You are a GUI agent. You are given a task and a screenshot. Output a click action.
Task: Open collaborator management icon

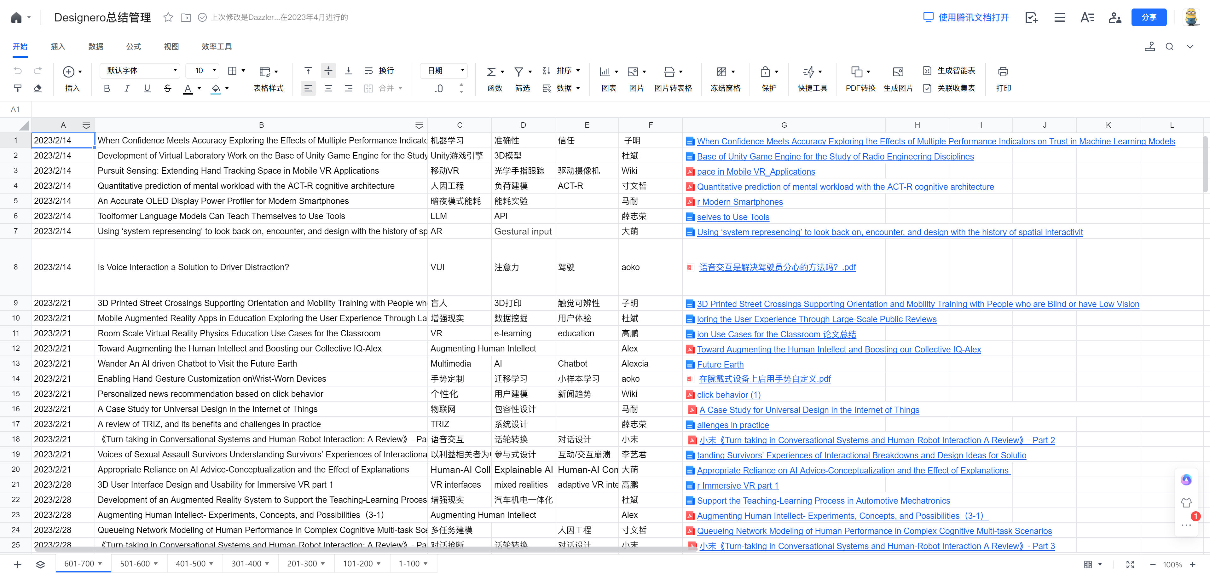tap(1115, 17)
